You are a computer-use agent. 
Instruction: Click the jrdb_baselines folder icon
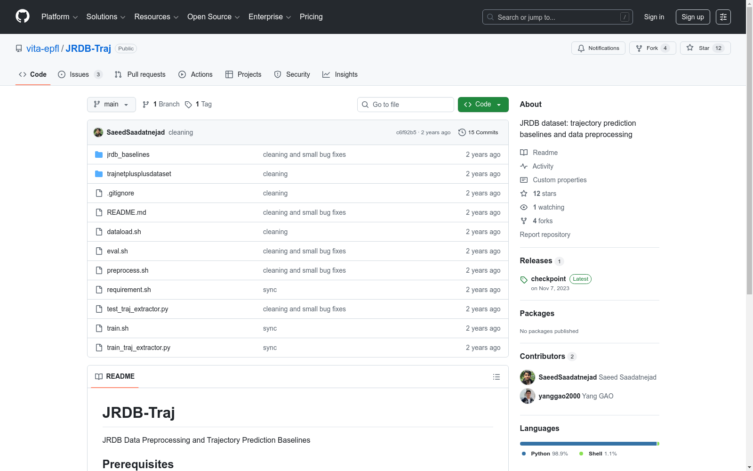[x=99, y=154]
